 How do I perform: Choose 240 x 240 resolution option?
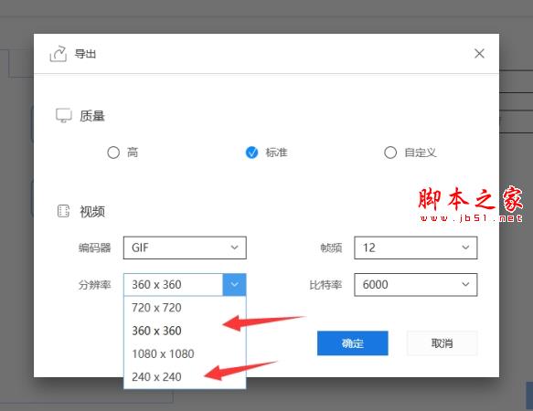click(185, 377)
